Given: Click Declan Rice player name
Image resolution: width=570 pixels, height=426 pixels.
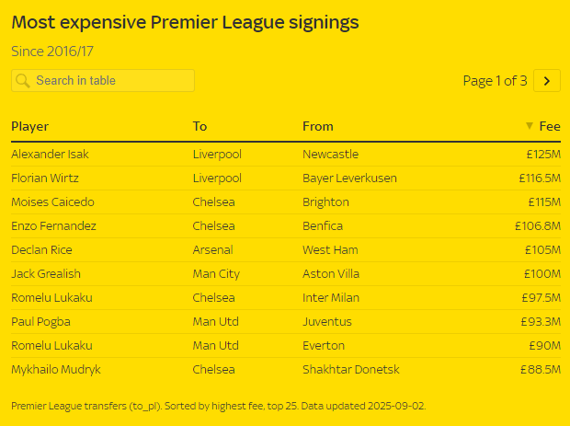Looking at the screenshot, I should pyautogui.click(x=41, y=249).
